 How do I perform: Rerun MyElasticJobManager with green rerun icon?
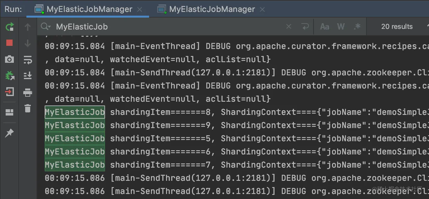pyautogui.click(x=10, y=27)
